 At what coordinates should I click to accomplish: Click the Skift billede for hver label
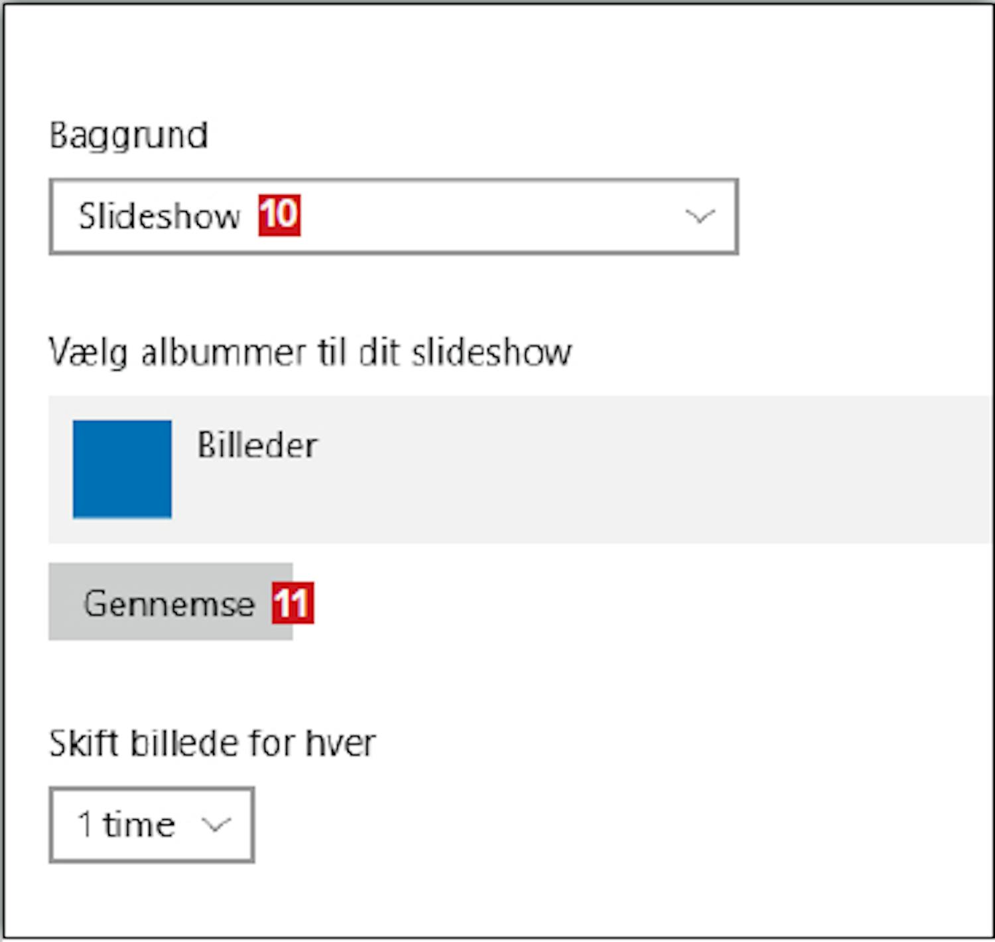[212, 743]
